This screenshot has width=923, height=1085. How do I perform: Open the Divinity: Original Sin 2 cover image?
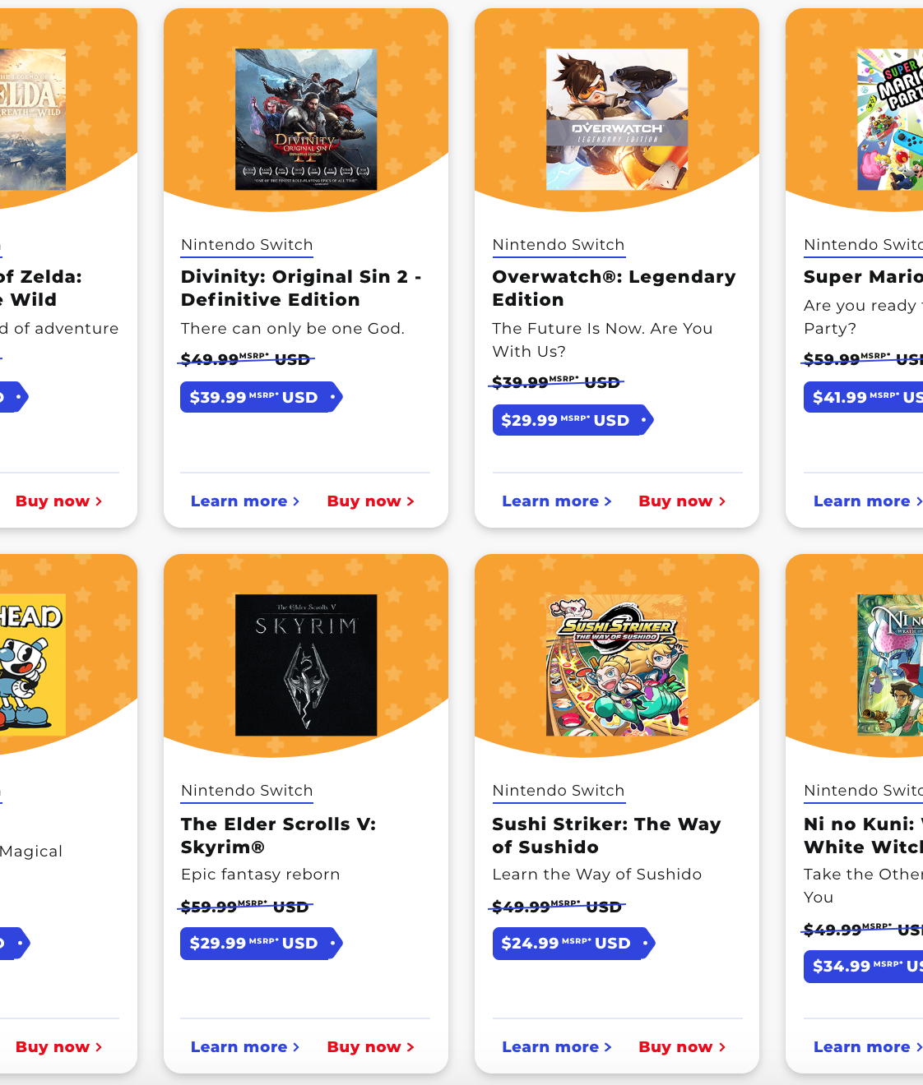click(x=306, y=119)
